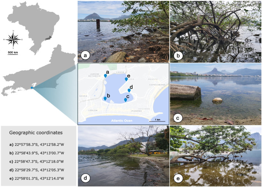Click map pin marker labeled a
This screenshot has height=187, width=262.
click(105, 76)
